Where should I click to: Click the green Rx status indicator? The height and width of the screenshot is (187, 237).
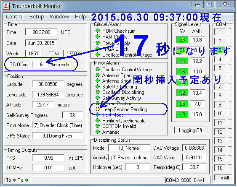(26, 180)
